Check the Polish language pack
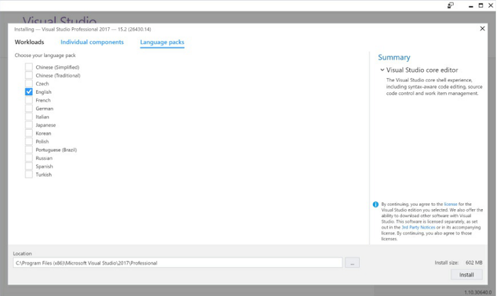The image size is (497, 296). click(x=29, y=141)
